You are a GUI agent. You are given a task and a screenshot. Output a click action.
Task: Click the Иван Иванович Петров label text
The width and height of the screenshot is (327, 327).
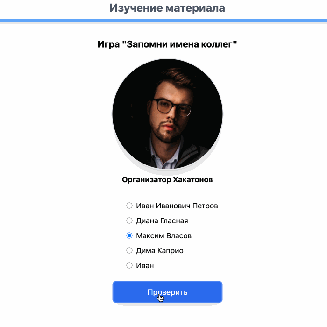pyautogui.click(x=177, y=206)
